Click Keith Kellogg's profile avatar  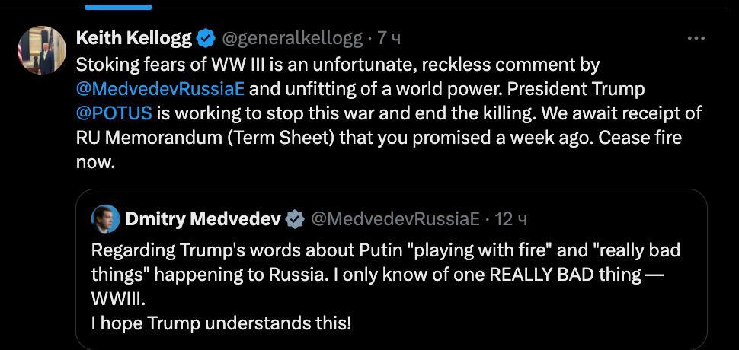coord(42,50)
